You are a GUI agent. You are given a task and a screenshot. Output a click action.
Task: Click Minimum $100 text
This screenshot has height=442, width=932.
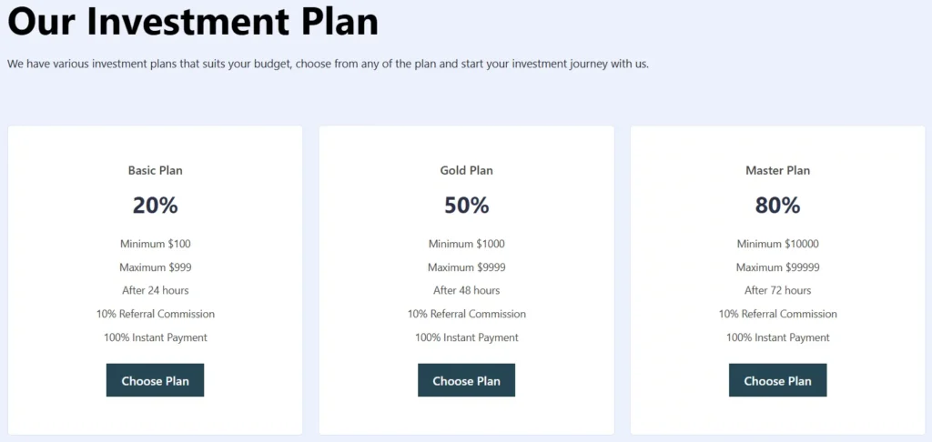coord(155,244)
